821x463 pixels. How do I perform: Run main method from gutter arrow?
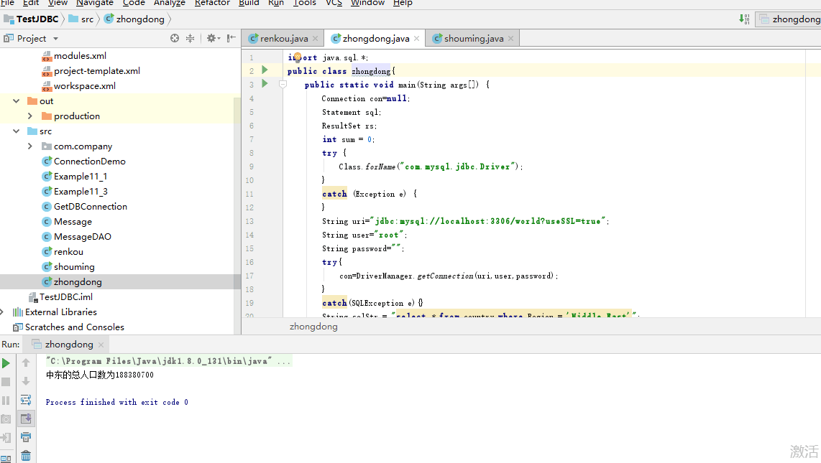pyautogui.click(x=265, y=83)
